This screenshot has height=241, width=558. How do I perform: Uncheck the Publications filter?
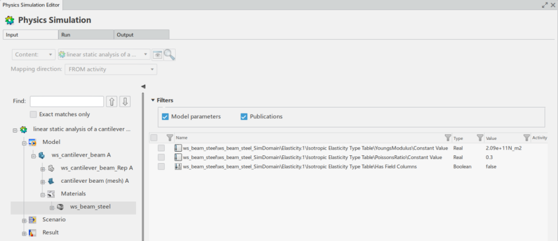point(244,117)
